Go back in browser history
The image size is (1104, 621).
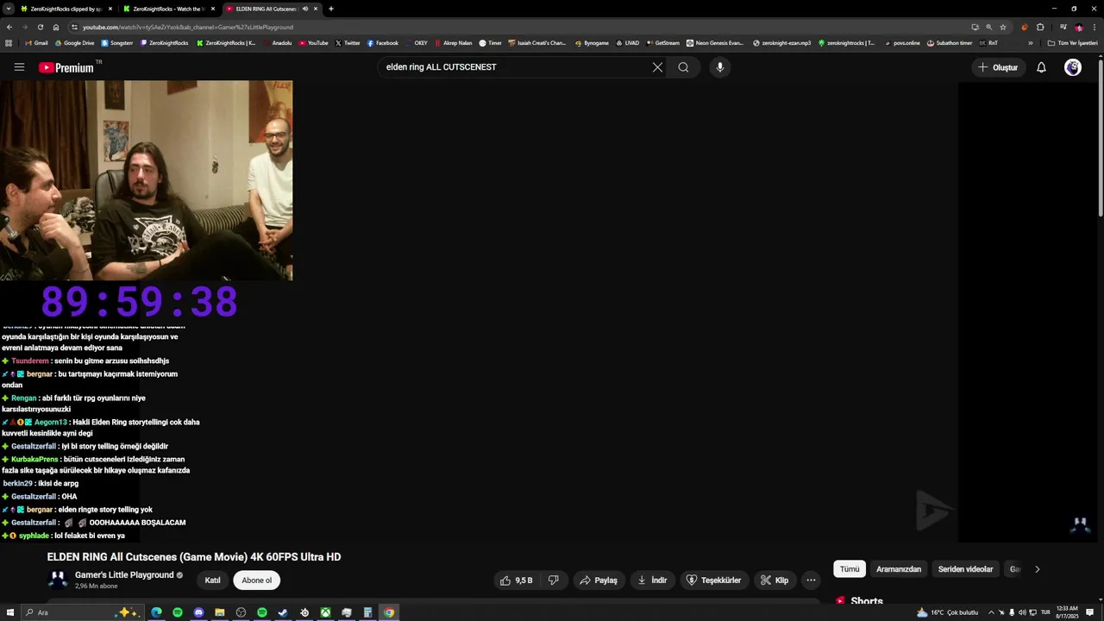[9, 27]
